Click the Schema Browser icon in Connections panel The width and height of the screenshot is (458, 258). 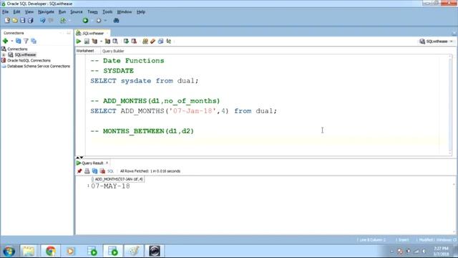pyautogui.click(x=34, y=41)
